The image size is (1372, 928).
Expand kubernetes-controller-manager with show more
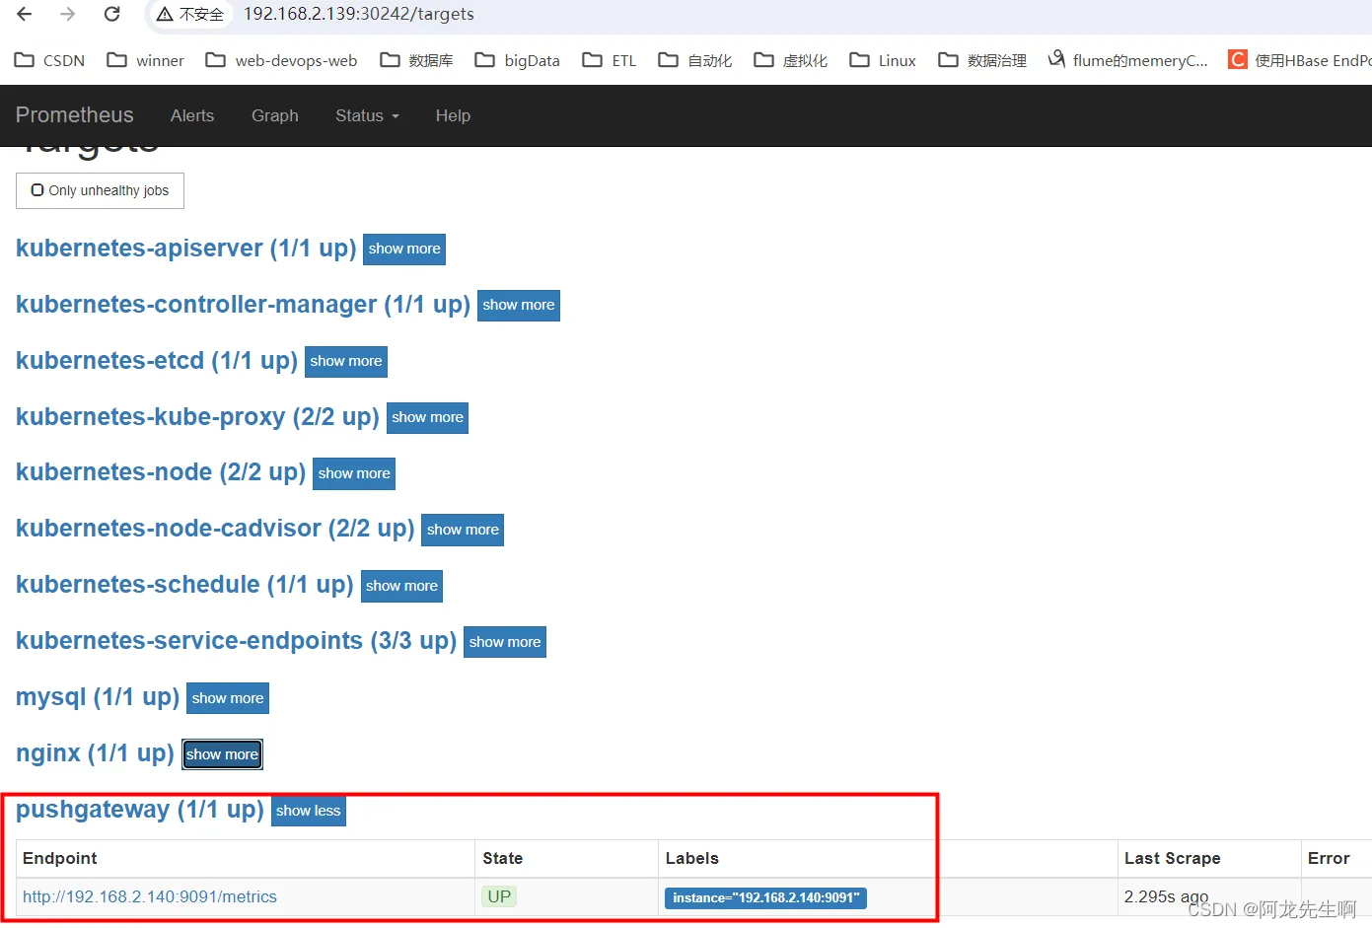click(x=519, y=306)
